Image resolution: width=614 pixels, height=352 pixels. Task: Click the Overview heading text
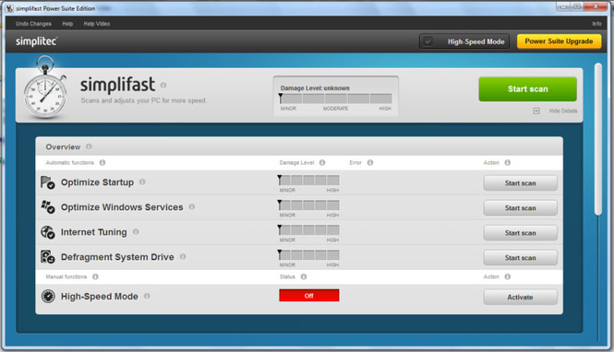(x=63, y=147)
